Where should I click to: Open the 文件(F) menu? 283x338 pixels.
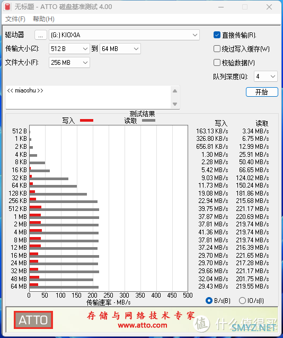15,19
